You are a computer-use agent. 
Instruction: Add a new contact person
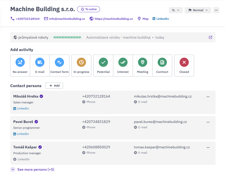tap(54, 86)
